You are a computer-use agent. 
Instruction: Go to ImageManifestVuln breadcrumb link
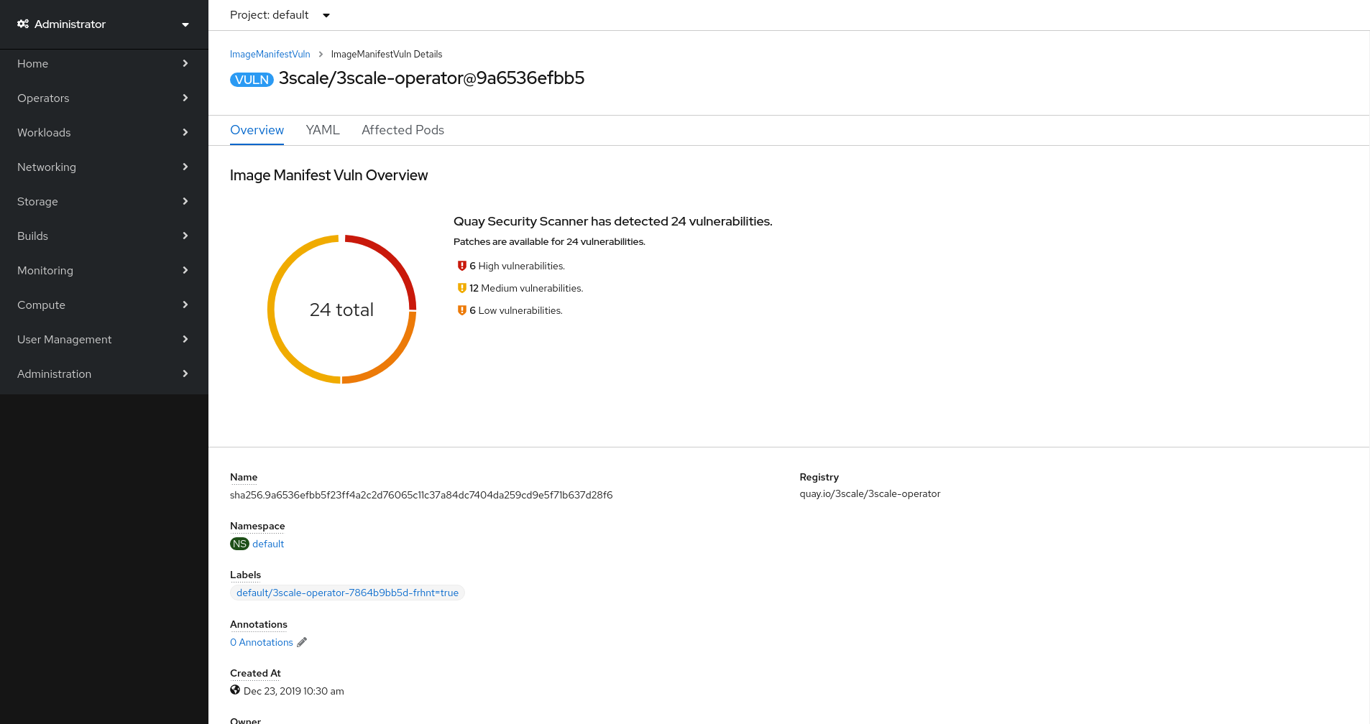point(270,55)
